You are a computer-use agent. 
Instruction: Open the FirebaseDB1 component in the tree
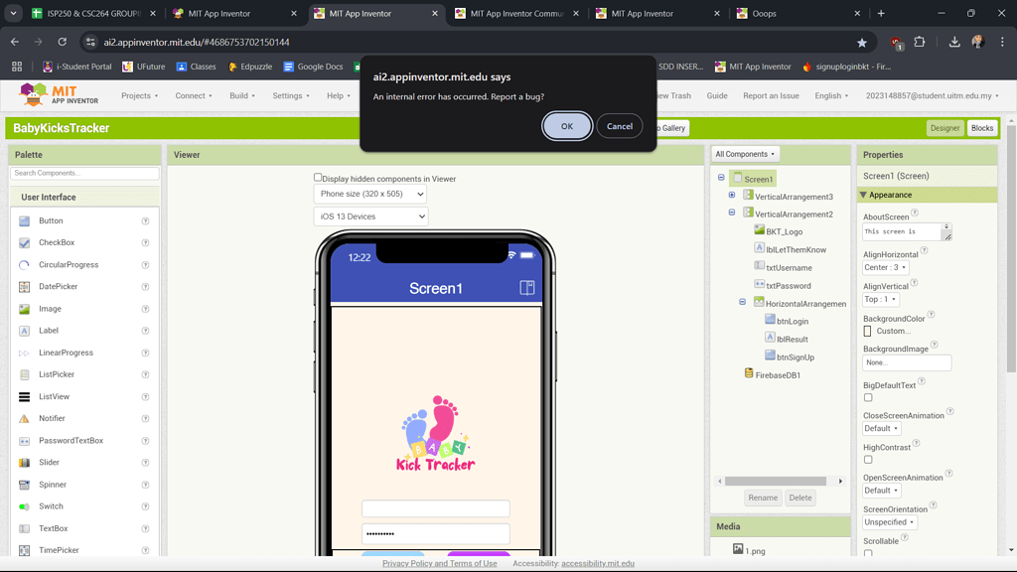(780, 375)
